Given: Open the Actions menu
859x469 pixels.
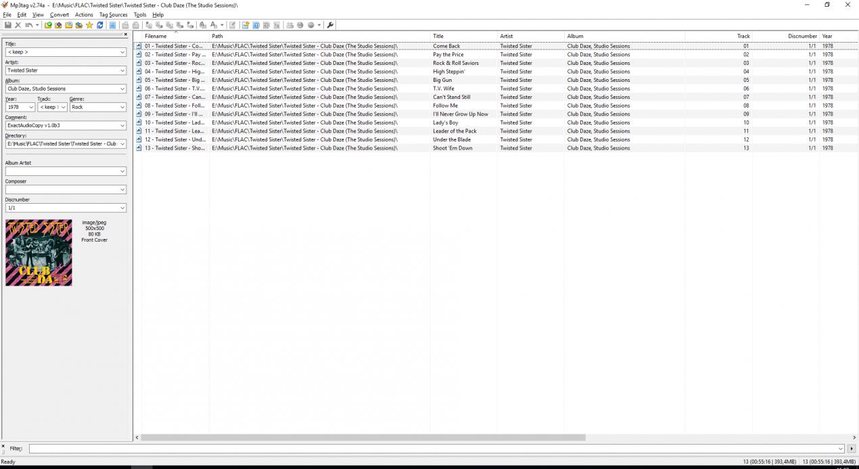Looking at the screenshot, I should (84, 14).
